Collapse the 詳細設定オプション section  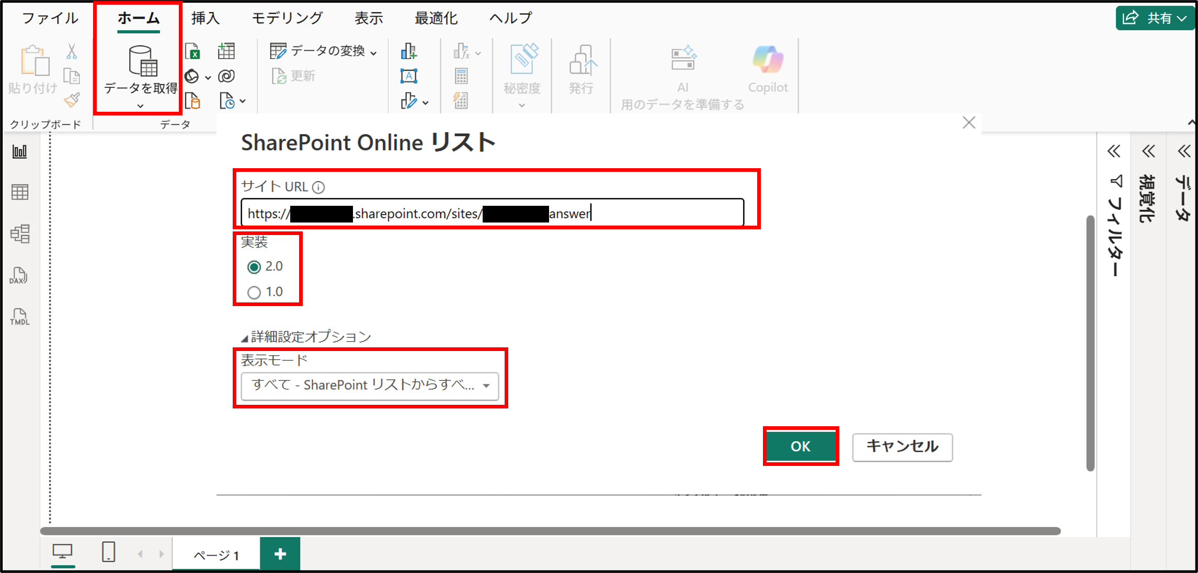pos(243,336)
